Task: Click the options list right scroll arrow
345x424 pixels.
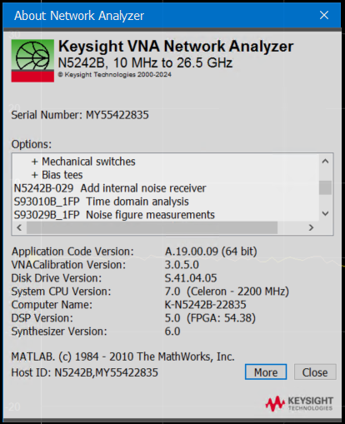Action: [x=311, y=227]
